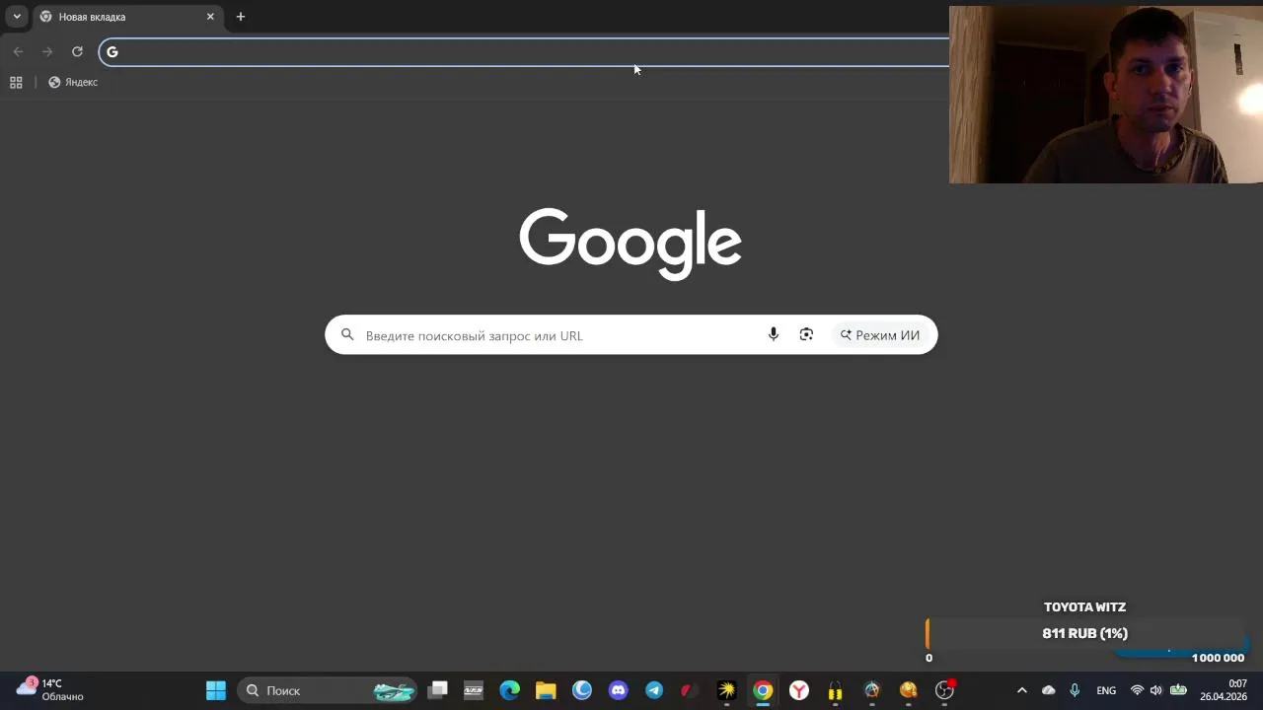Open the yellow padlock app on taskbar
The height and width of the screenshot is (710, 1263).
836,690
